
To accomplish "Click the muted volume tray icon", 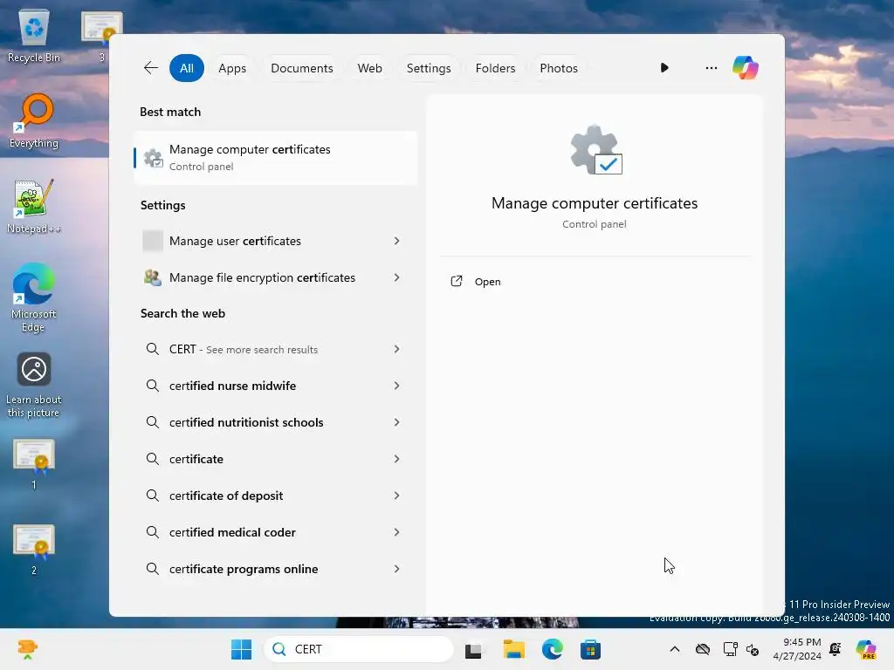I will pos(753,649).
